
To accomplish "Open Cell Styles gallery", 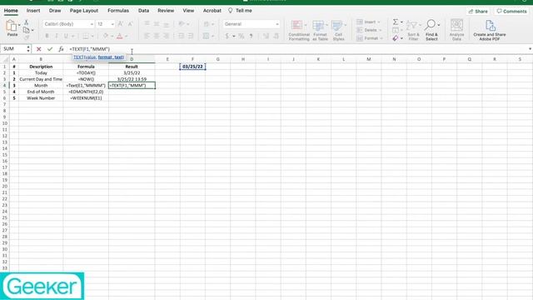I will (x=338, y=30).
